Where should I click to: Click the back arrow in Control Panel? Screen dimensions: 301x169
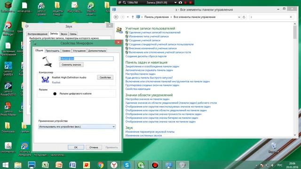tap(116, 17)
